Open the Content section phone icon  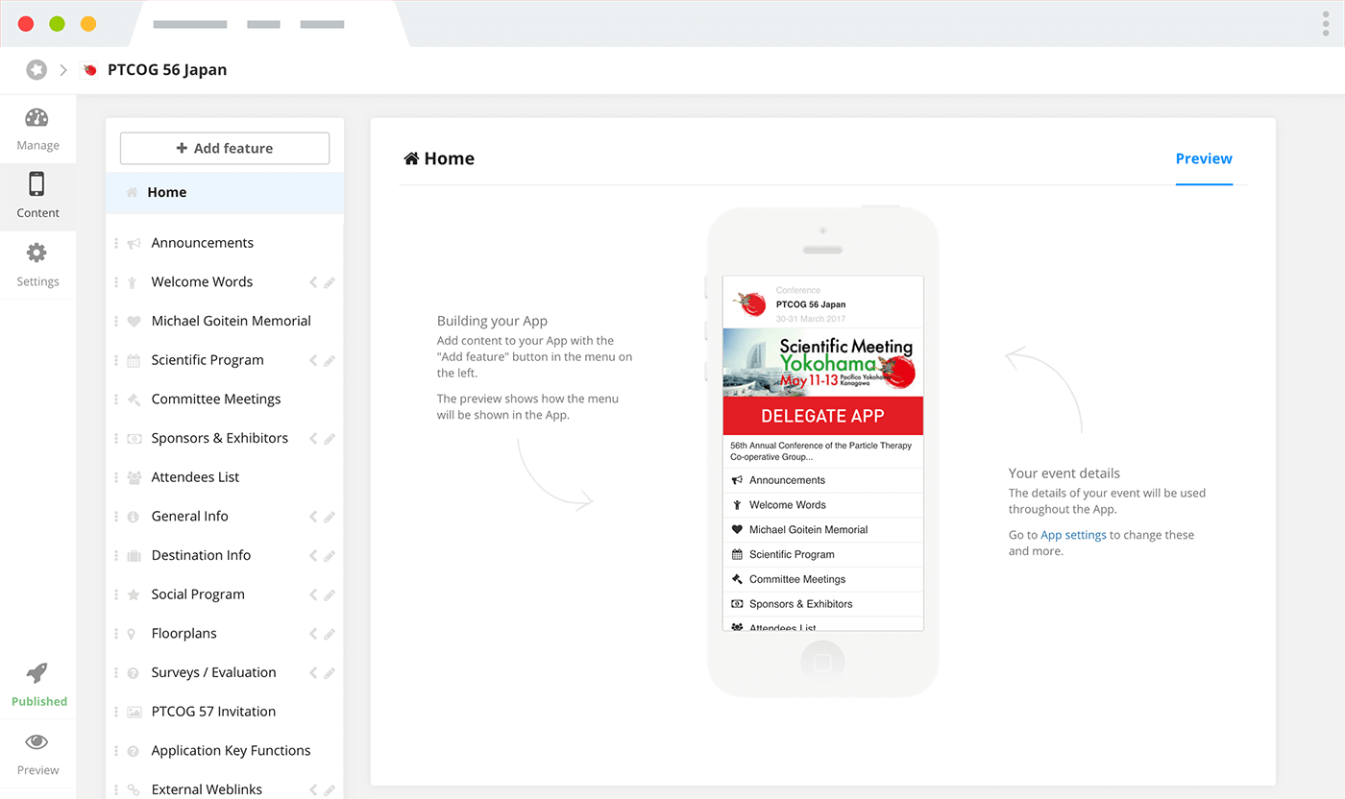point(37,184)
